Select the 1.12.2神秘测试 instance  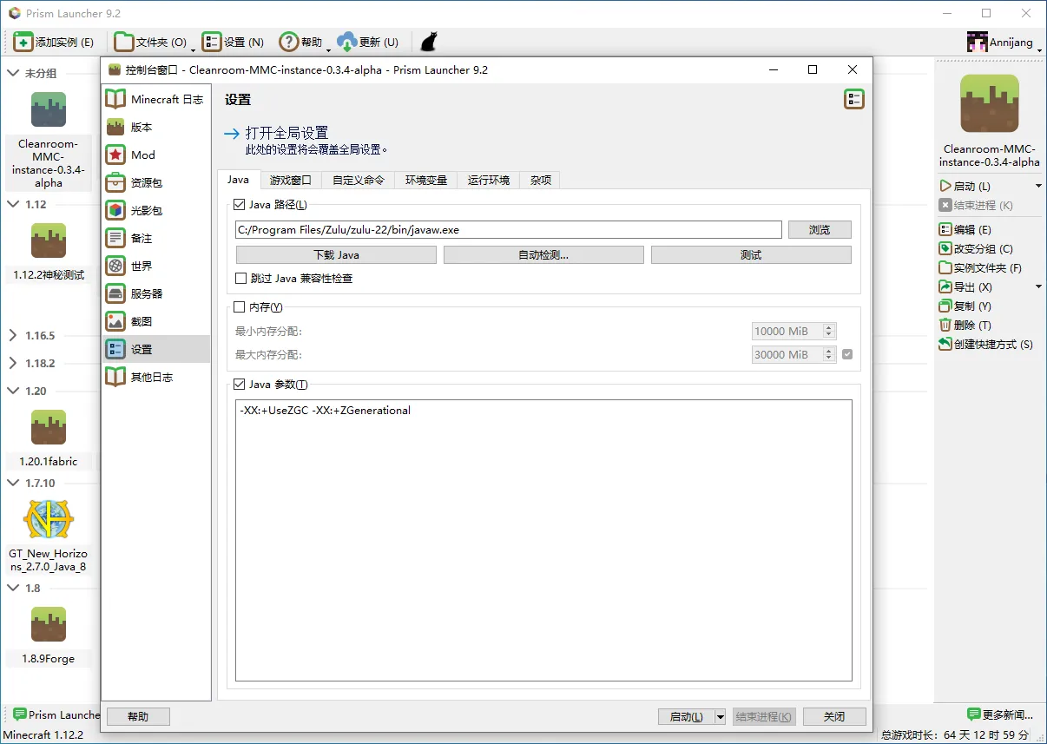tap(49, 252)
